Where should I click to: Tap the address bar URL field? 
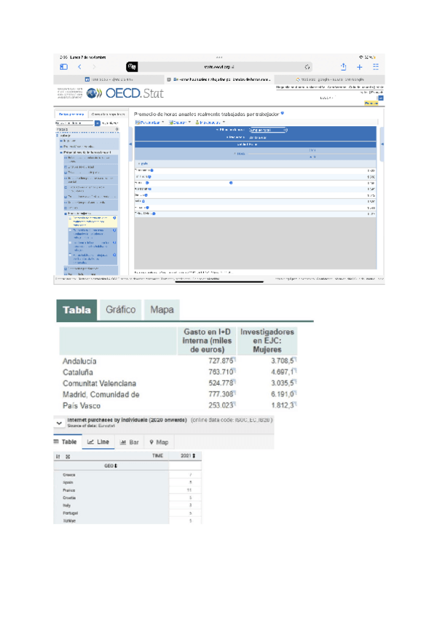coord(219,66)
